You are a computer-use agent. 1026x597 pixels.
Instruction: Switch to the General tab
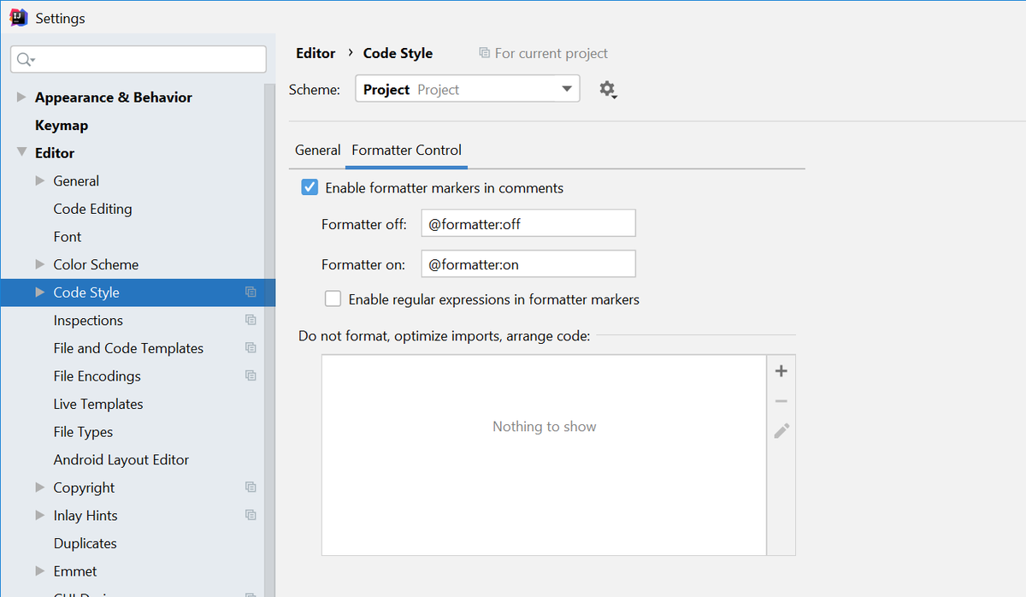click(317, 150)
